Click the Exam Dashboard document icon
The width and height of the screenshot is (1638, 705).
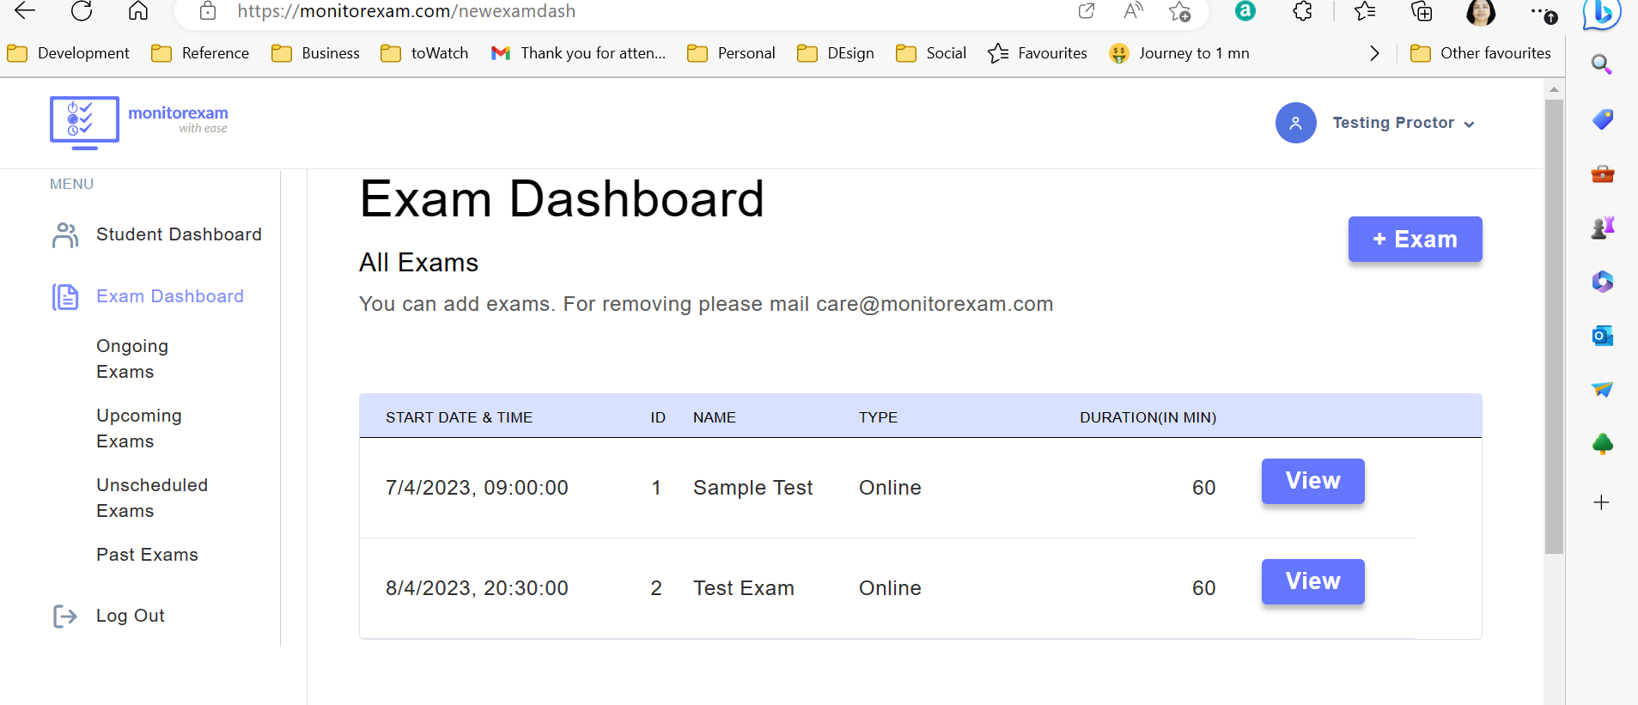tap(65, 296)
